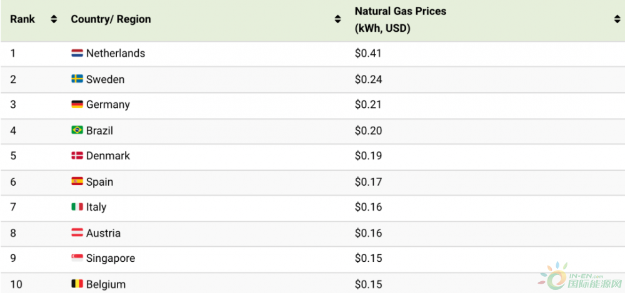Click the Singapore flag icon
Viewport: 625px width, 293px height.
(x=77, y=258)
